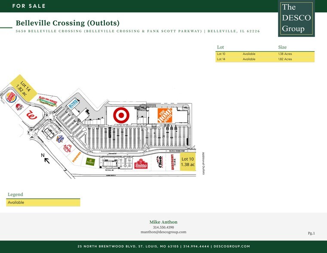
Task: Click the Belleville Crossing (Outlots) title
Action: (67, 23)
